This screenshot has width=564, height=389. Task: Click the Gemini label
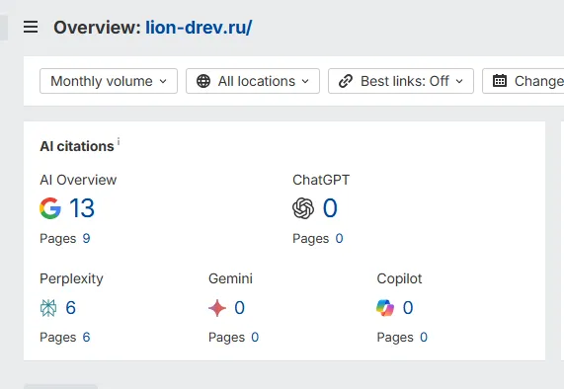(230, 278)
